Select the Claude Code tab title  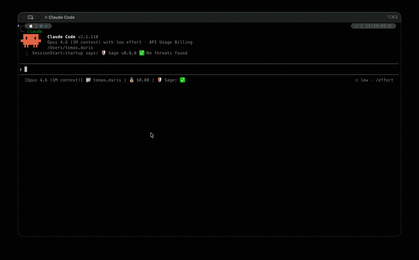coord(61,17)
